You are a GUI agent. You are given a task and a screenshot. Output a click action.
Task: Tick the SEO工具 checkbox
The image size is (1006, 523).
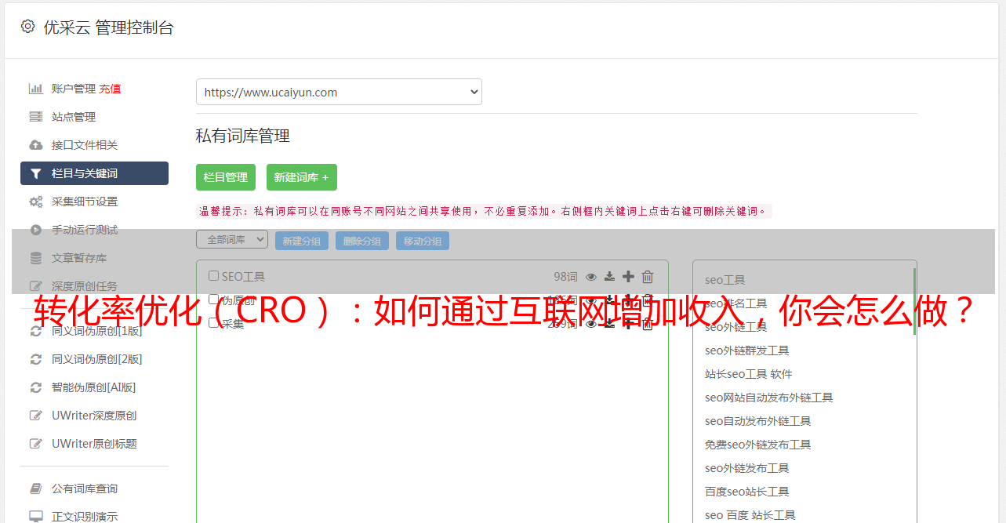pyautogui.click(x=213, y=276)
